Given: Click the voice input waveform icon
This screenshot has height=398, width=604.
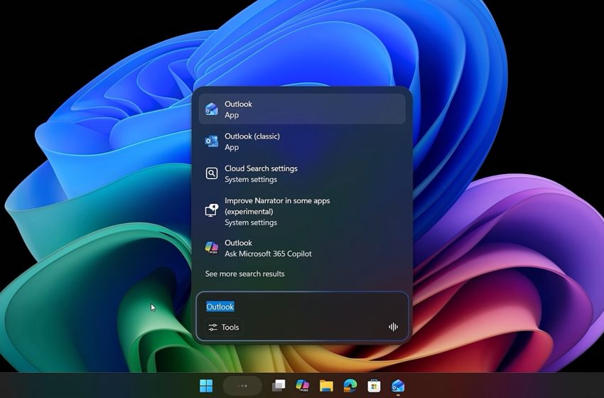Looking at the screenshot, I should 393,327.
